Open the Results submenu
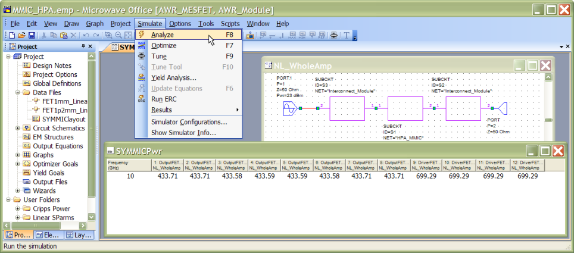574x253 pixels. (x=161, y=110)
